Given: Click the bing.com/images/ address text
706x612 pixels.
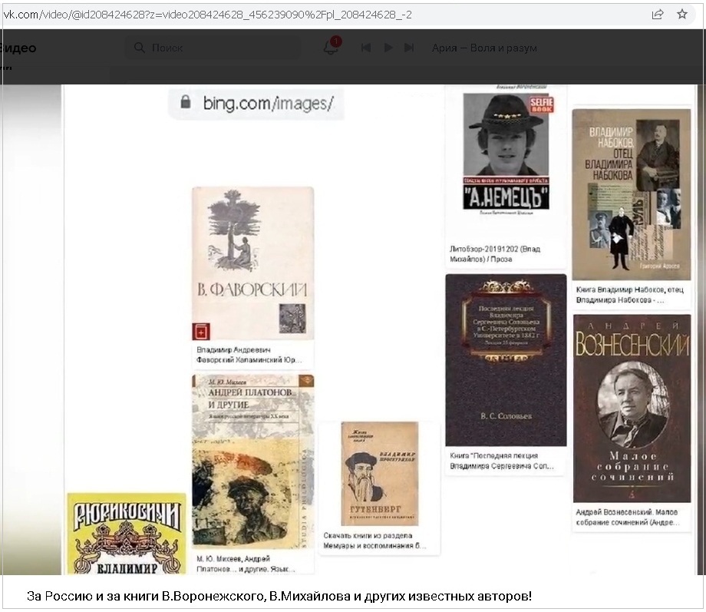Looking at the screenshot, I should pyautogui.click(x=269, y=103).
